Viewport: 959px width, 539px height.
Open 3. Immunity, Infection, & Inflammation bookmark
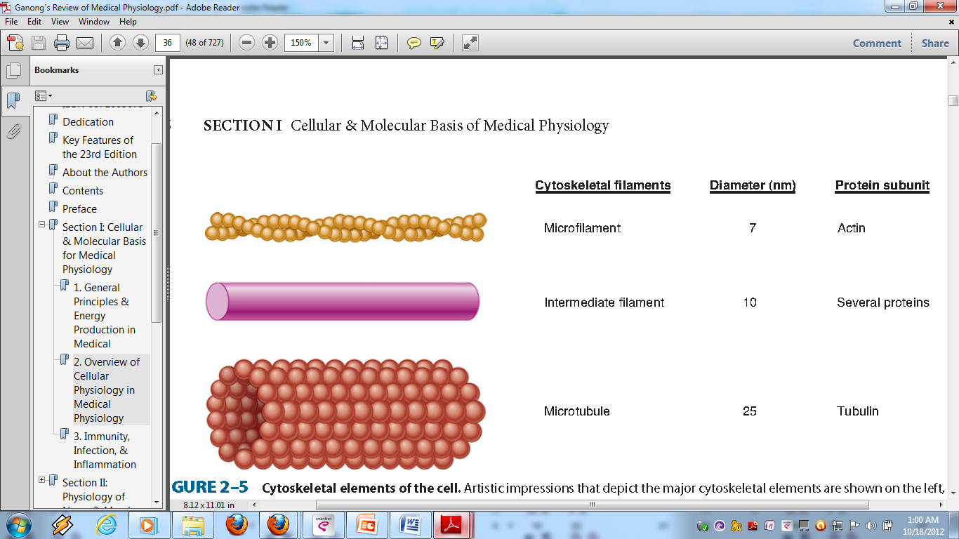tap(105, 451)
